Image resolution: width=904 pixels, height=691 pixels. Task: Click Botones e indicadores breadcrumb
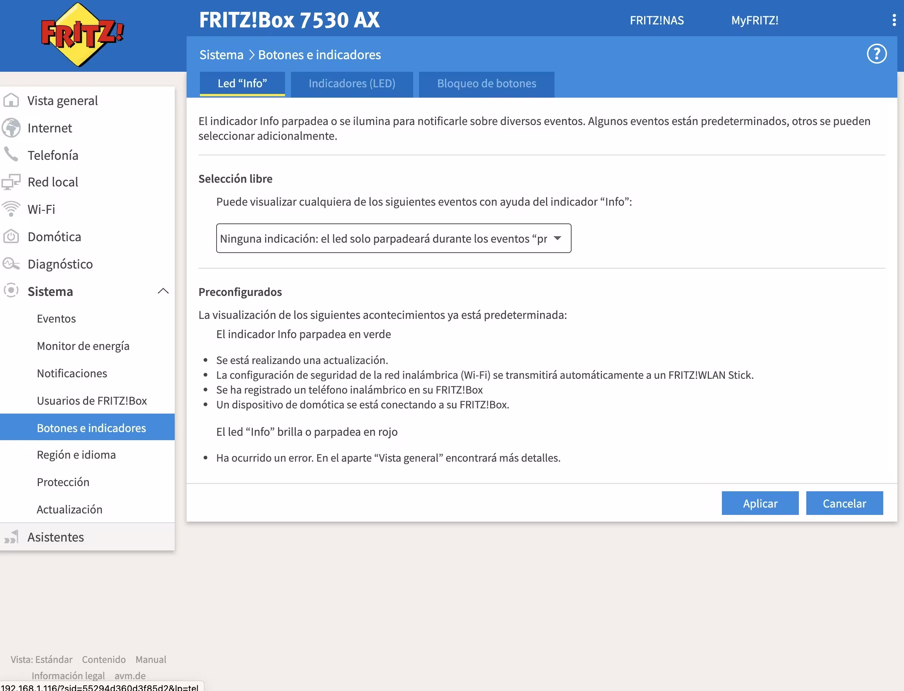(x=319, y=54)
